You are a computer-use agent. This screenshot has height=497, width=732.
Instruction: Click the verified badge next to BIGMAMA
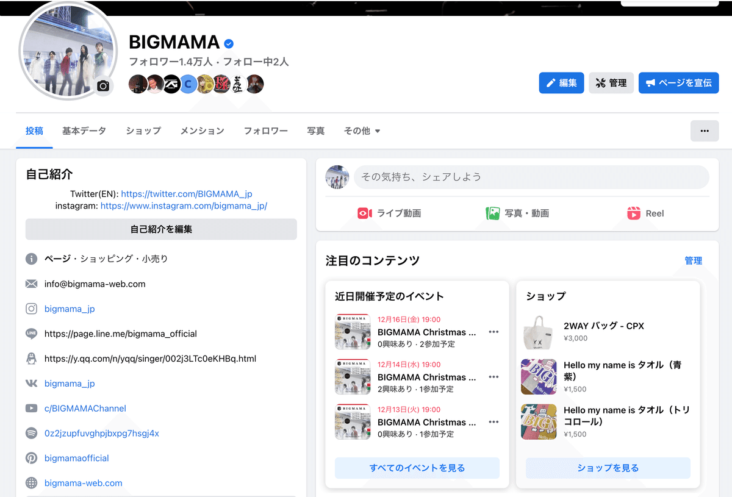point(229,43)
